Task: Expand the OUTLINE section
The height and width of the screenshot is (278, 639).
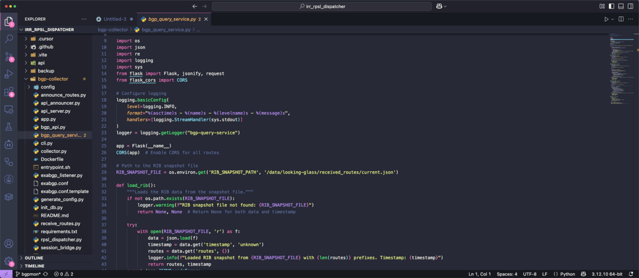Action: tap(34, 258)
